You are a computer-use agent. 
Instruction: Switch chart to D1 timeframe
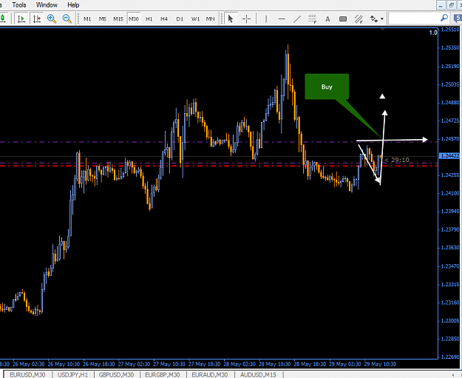(180, 19)
